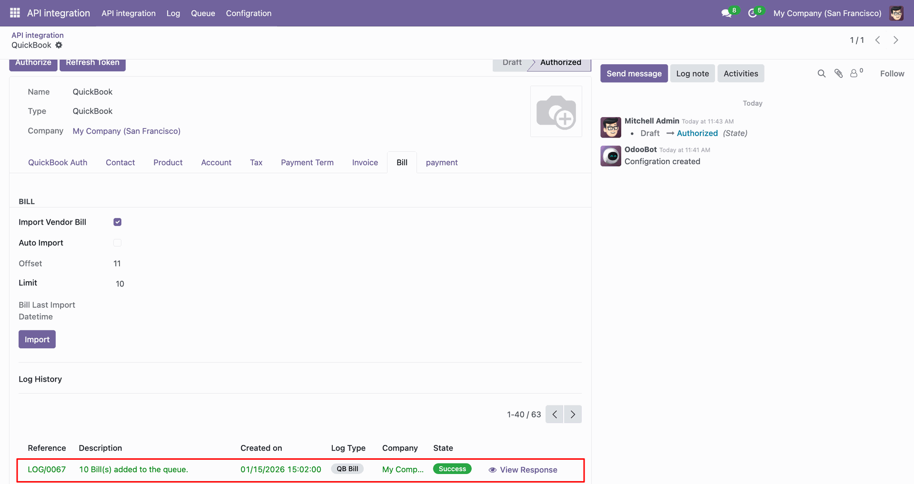
Task: Click the Success state badge
Action: point(452,469)
